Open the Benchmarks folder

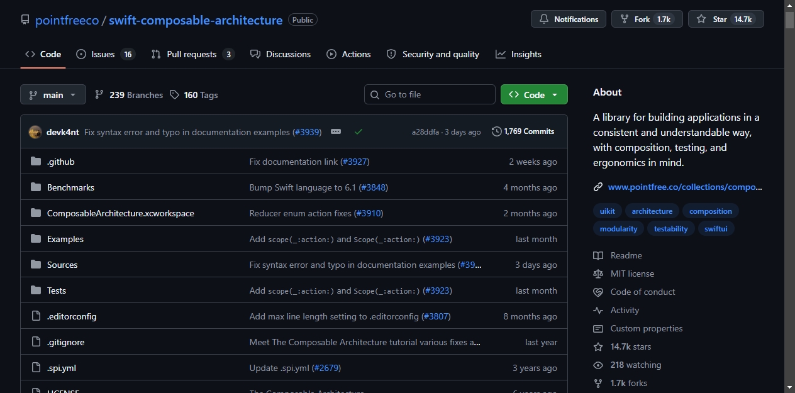coord(70,187)
